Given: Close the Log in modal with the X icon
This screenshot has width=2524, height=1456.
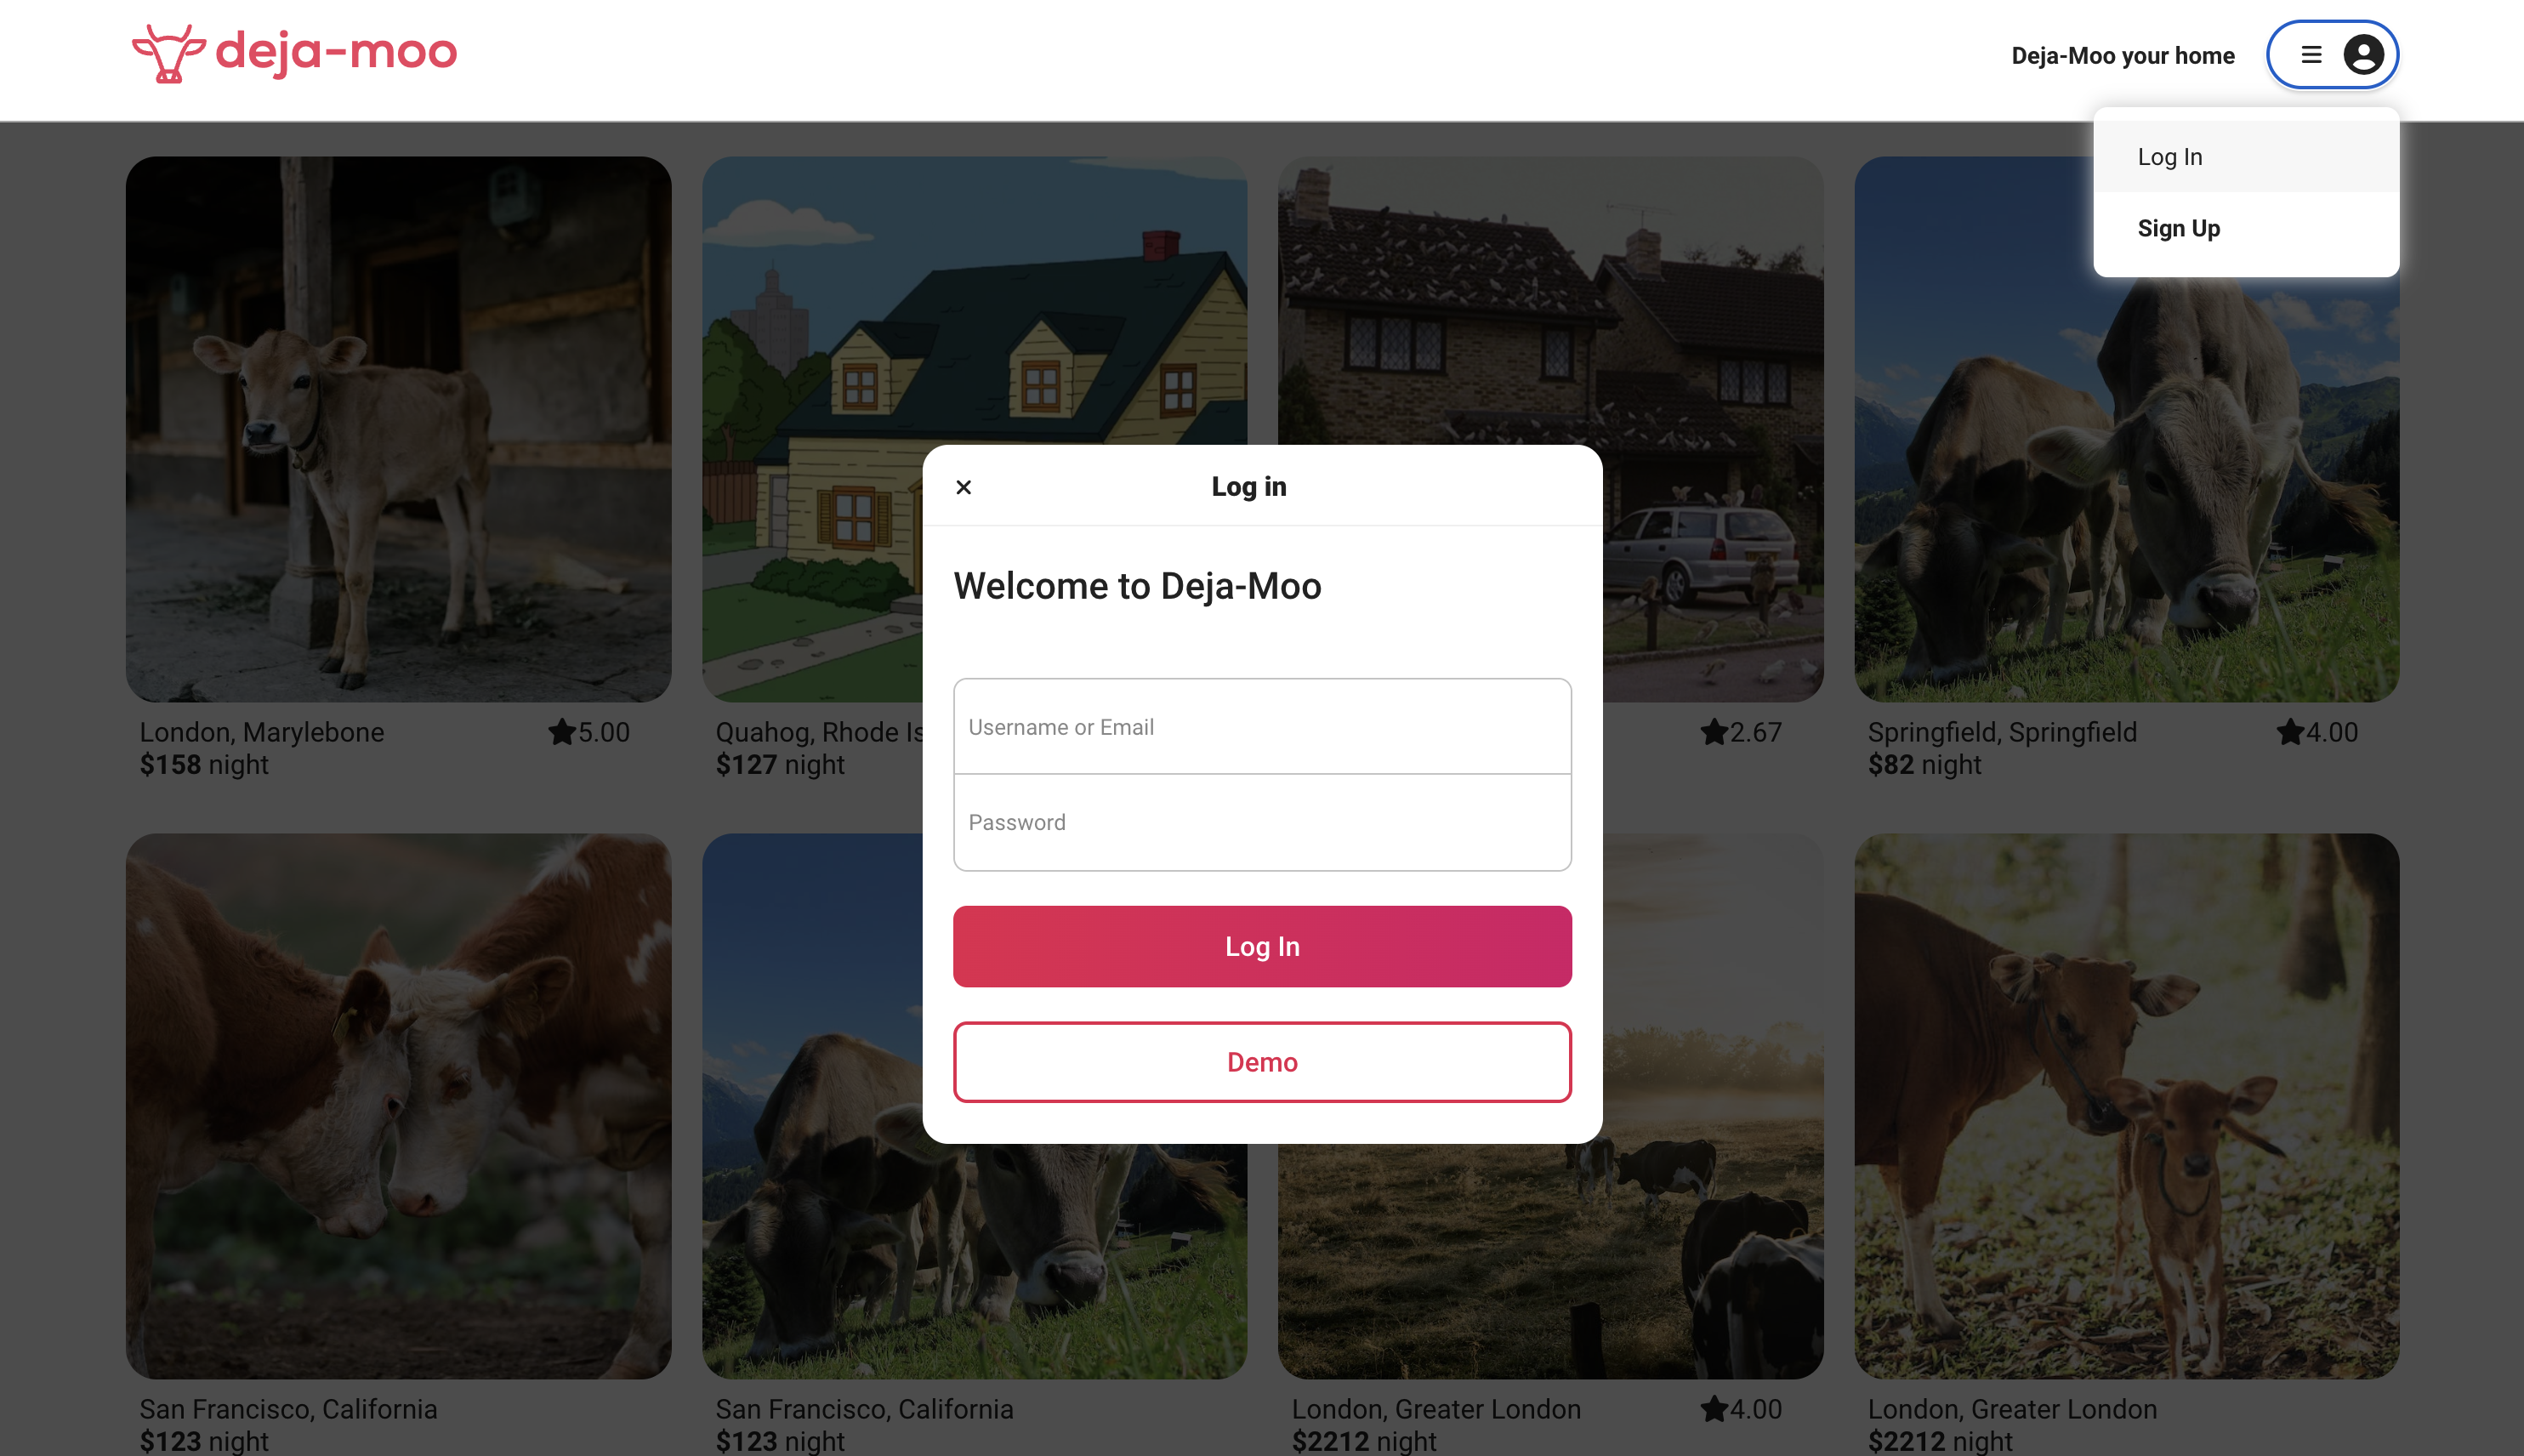Looking at the screenshot, I should [964, 487].
